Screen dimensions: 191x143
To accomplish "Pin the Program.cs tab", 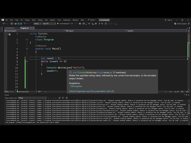I will point(31,28).
